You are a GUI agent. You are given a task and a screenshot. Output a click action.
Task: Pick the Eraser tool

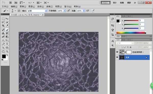tap(3, 37)
